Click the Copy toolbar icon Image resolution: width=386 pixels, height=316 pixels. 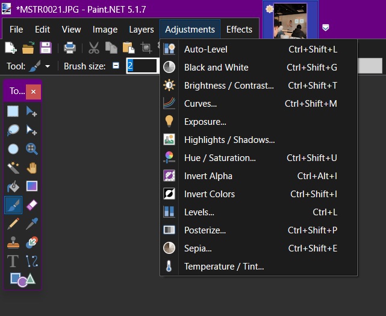click(111, 48)
